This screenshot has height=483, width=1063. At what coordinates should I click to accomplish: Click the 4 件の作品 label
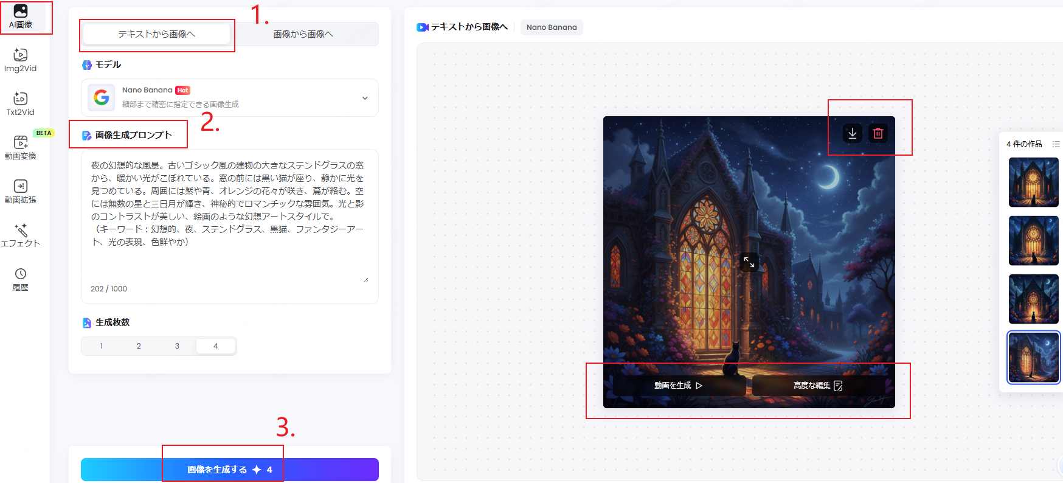[1024, 144]
